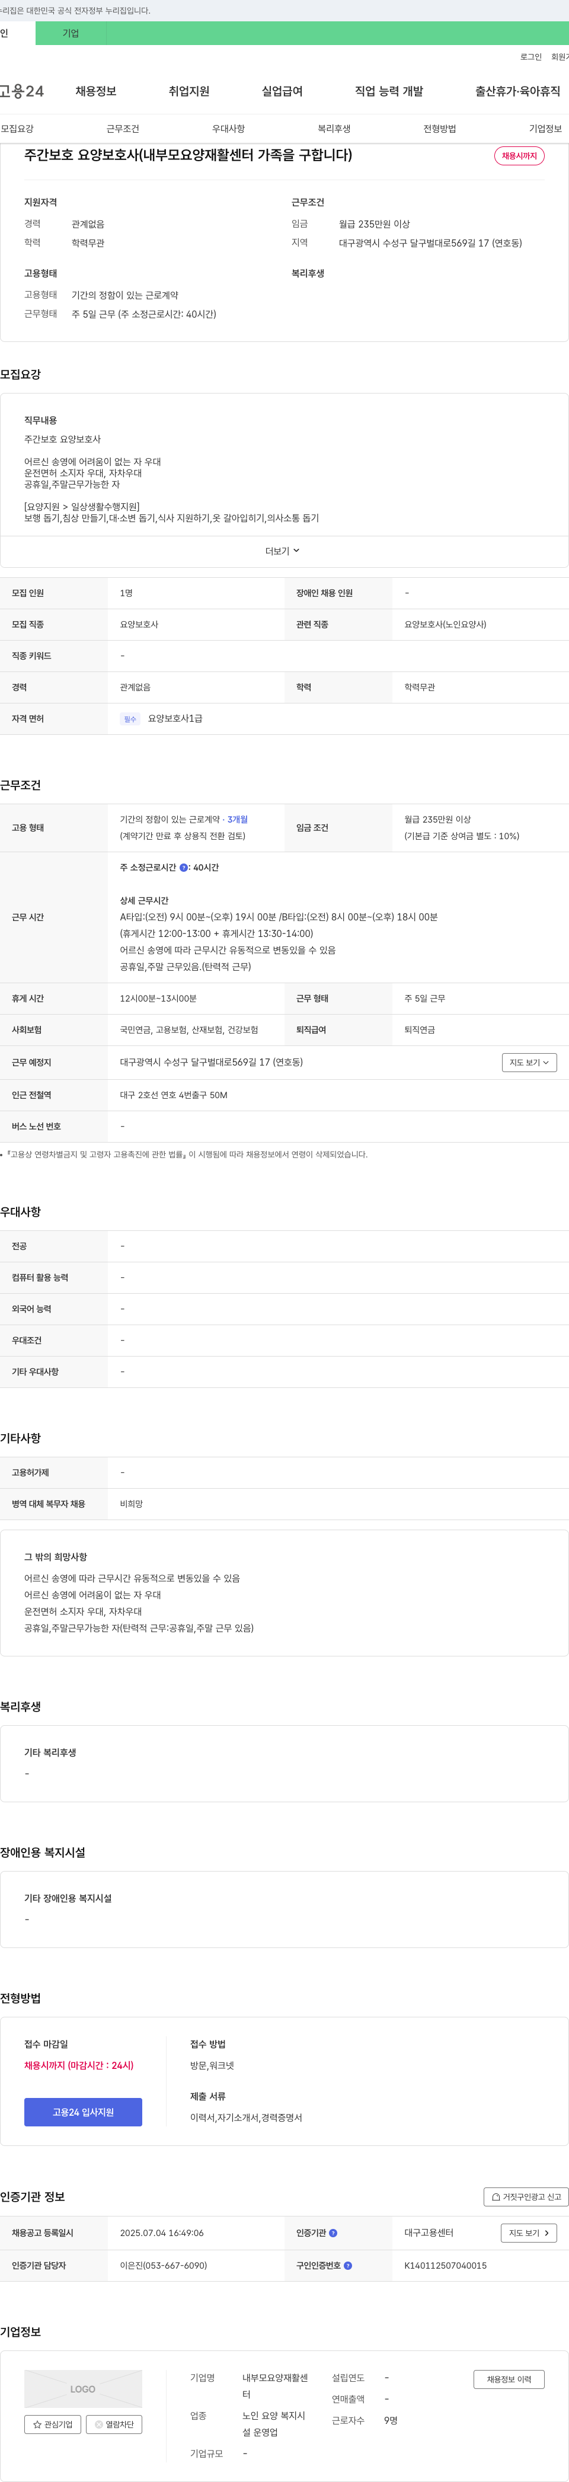Click the 3개월 contract period text
This screenshot has width=569, height=2482.
[237, 820]
